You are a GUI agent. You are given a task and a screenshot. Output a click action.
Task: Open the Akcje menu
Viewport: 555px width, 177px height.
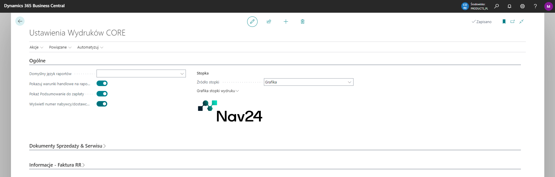[x=36, y=47]
